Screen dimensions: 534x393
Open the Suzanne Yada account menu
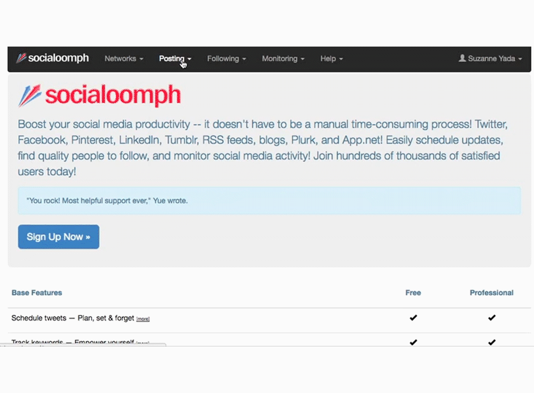[x=490, y=59]
